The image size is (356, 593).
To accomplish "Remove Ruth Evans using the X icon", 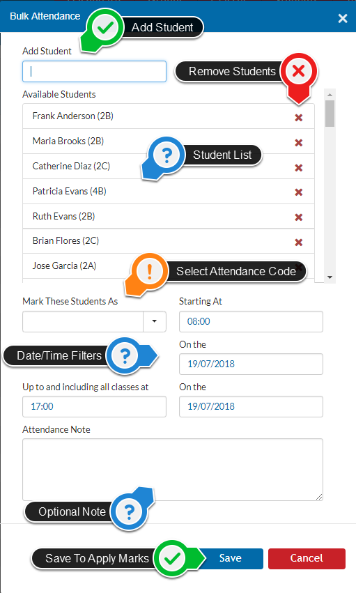I will coord(299,217).
